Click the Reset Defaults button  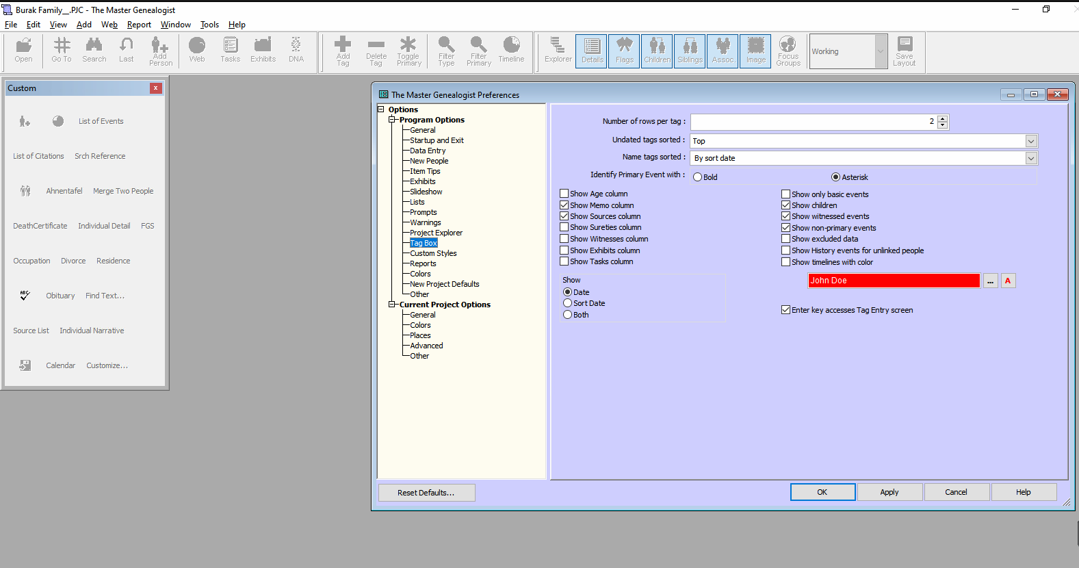(x=426, y=493)
